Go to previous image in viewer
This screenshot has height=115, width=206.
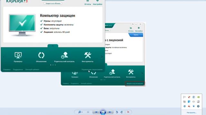pyautogui.click(x=96, y=112)
